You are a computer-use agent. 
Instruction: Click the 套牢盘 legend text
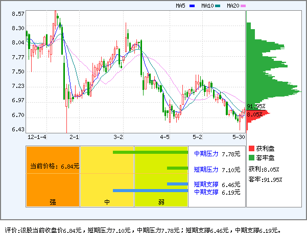pos(265,157)
